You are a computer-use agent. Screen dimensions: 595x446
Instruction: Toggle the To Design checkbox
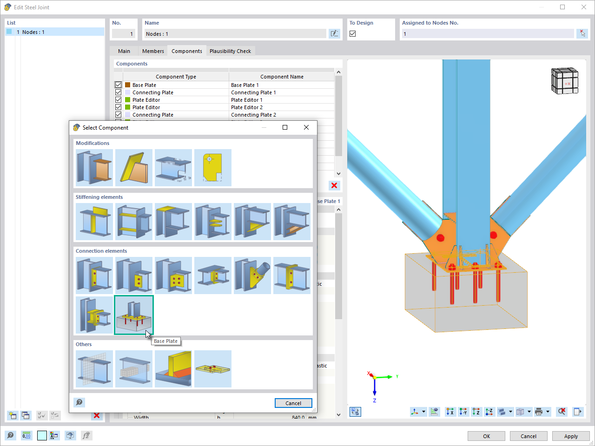(352, 33)
